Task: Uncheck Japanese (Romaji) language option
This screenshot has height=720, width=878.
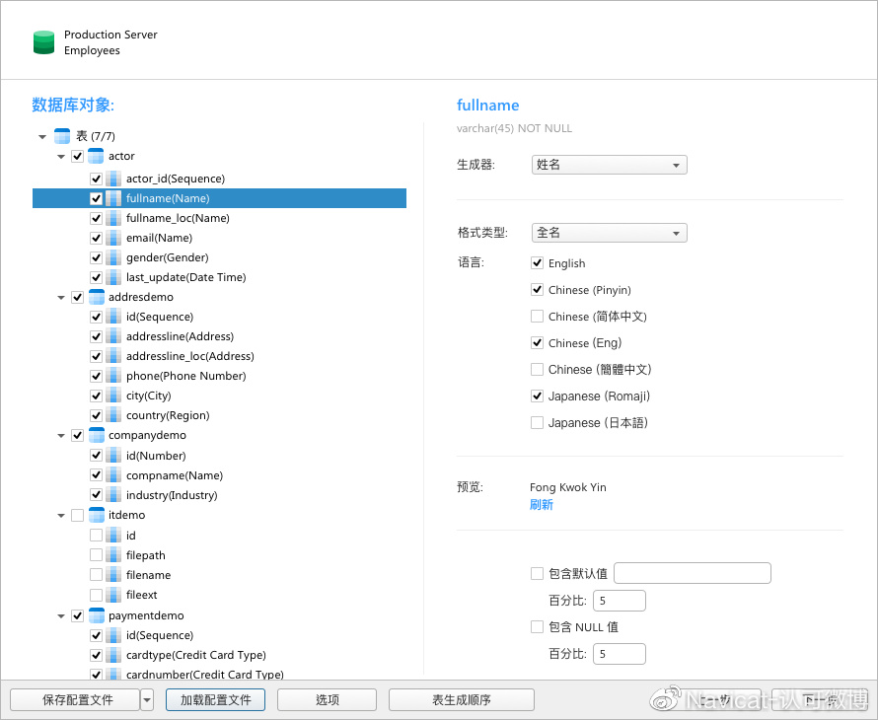Action: 537,396
